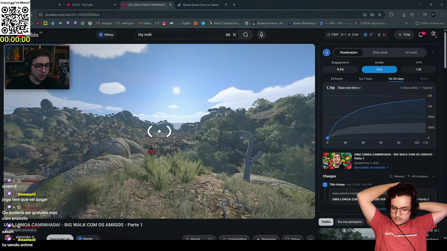Open the PayPal bookmark
The width and height of the screenshot is (447, 251).
(x=184, y=23)
